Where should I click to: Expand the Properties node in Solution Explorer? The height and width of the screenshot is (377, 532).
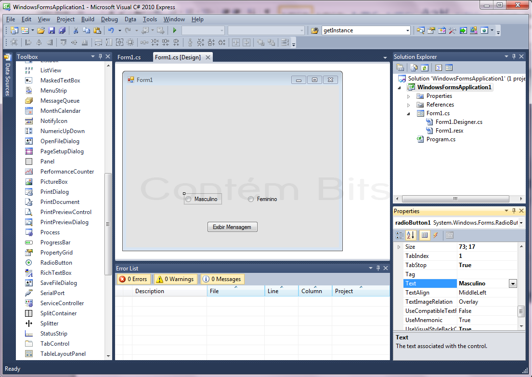[x=408, y=96]
